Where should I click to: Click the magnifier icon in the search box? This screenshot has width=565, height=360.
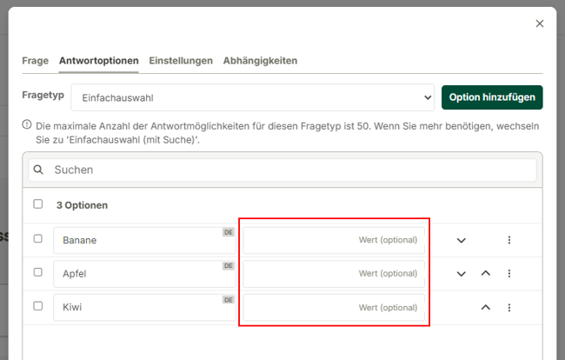[38, 170]
